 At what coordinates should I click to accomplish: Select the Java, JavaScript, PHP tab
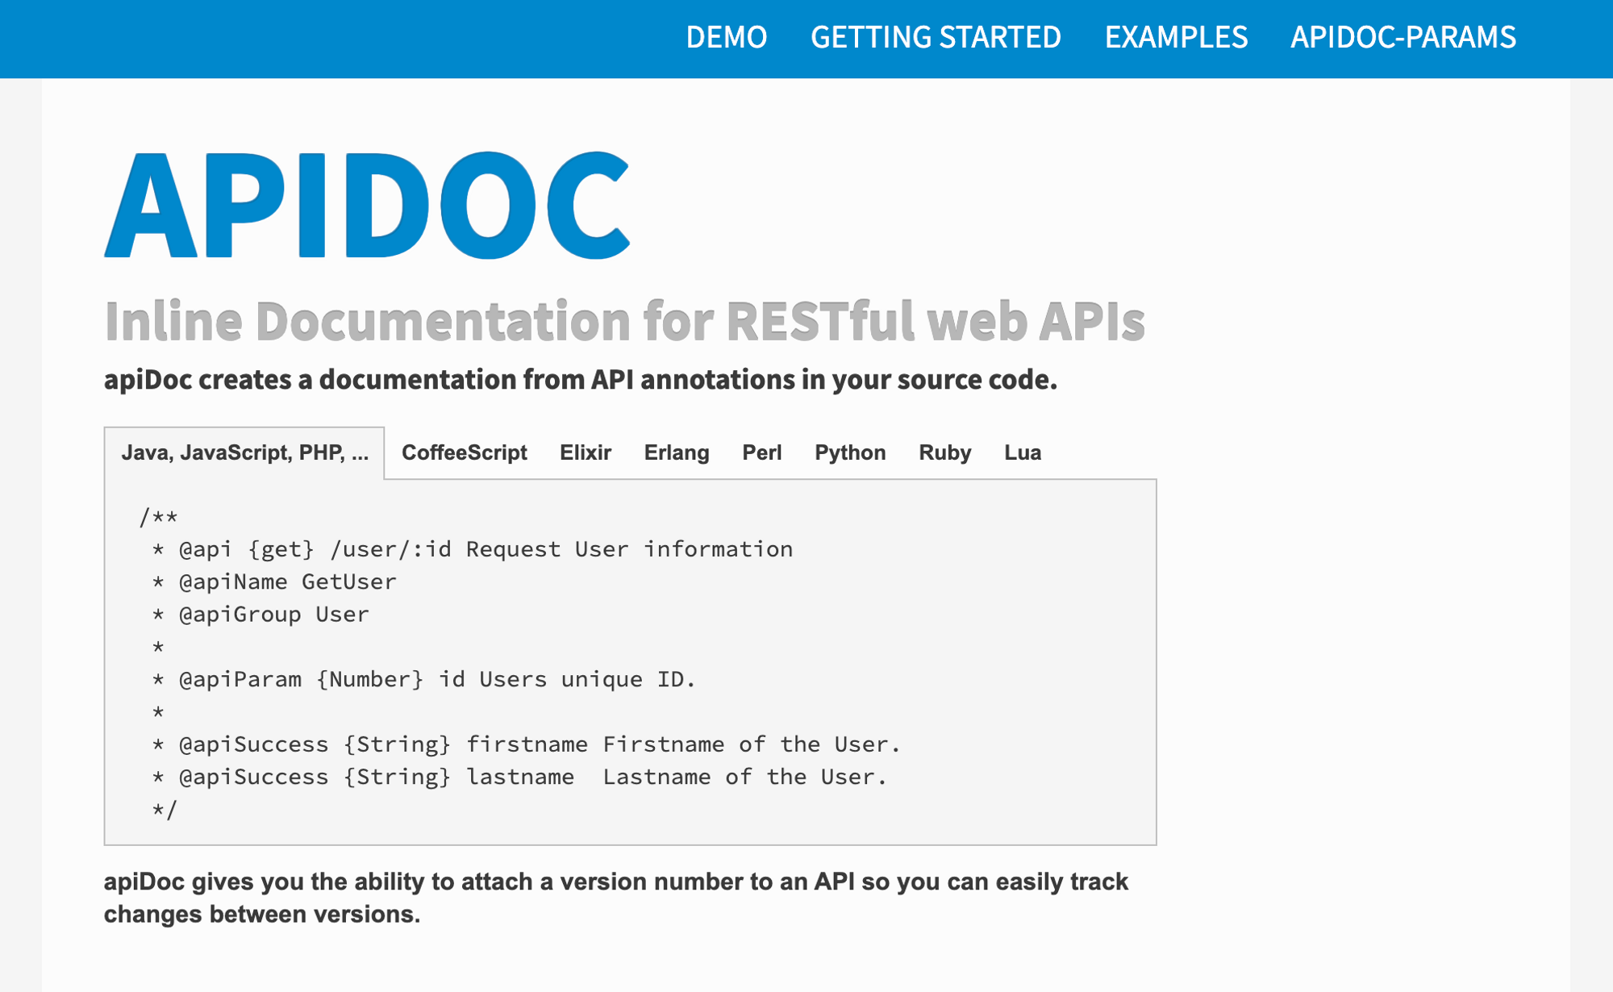tap(244, 452)
